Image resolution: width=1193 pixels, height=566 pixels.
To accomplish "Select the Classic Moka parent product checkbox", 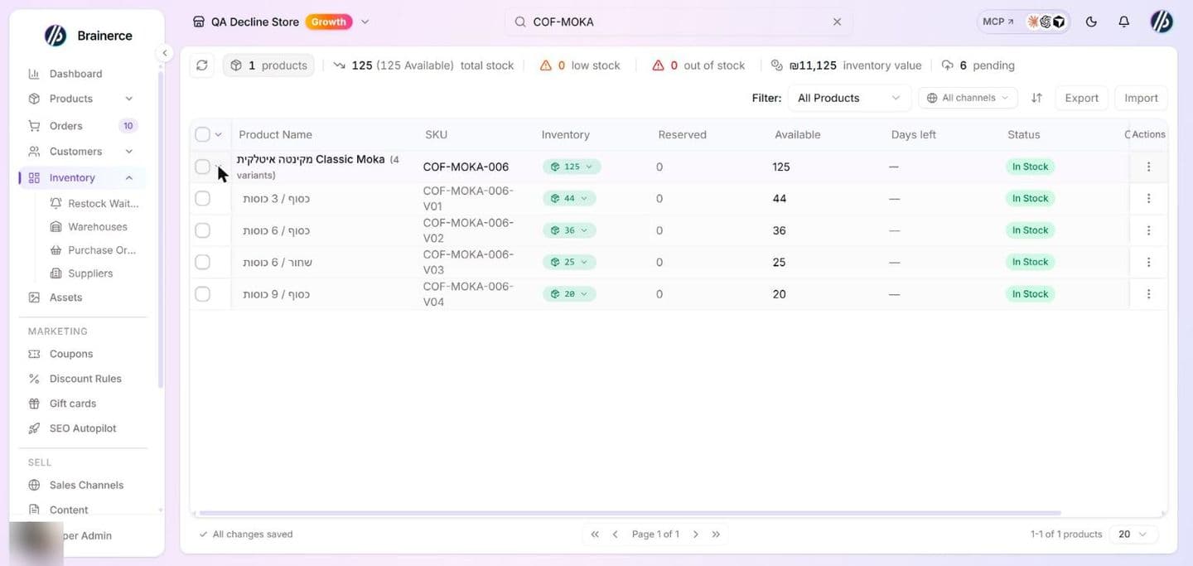I will pyautogui.click(x=202, y=167).
